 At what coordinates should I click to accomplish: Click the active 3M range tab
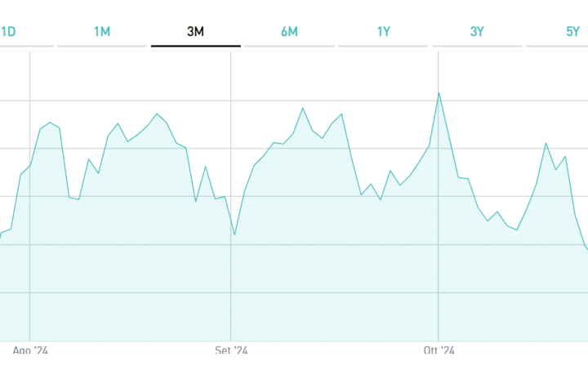coord(196,32)
